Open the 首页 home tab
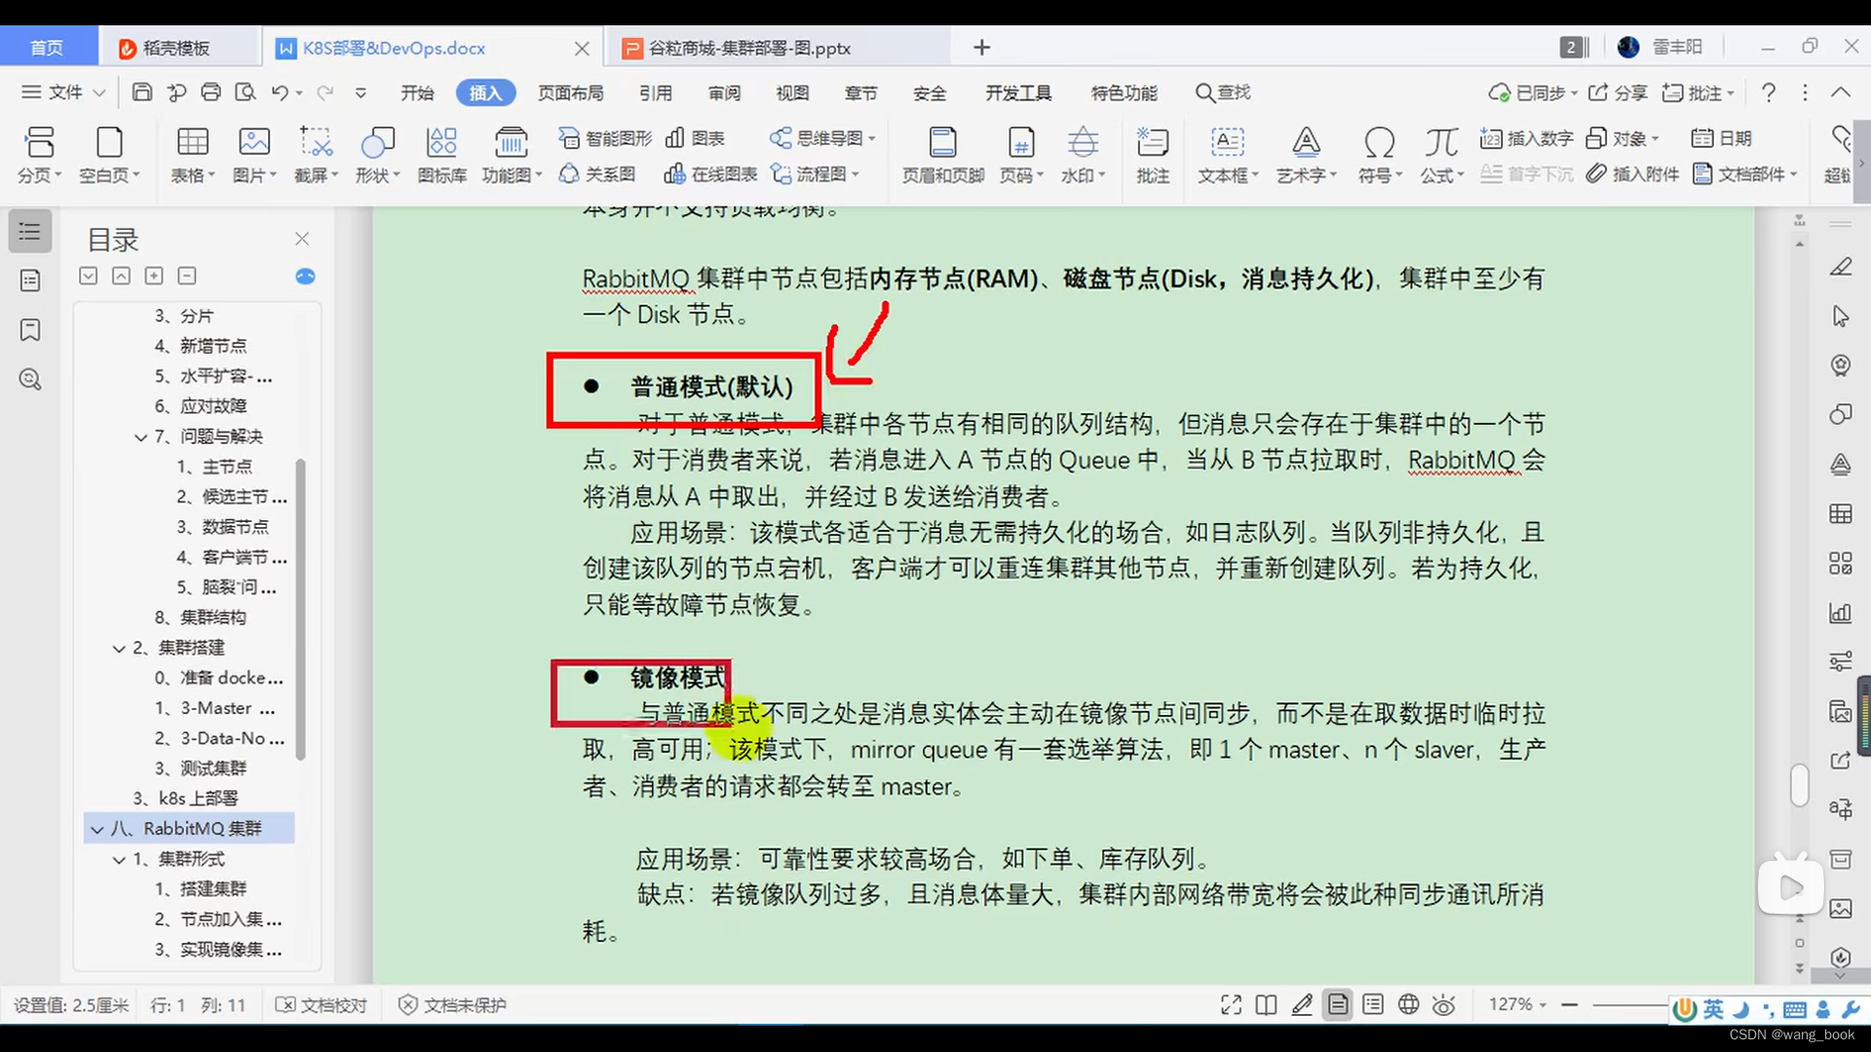Image resolution: width=1871 pixels, height=1052 pixels. (x=47, y=48)
